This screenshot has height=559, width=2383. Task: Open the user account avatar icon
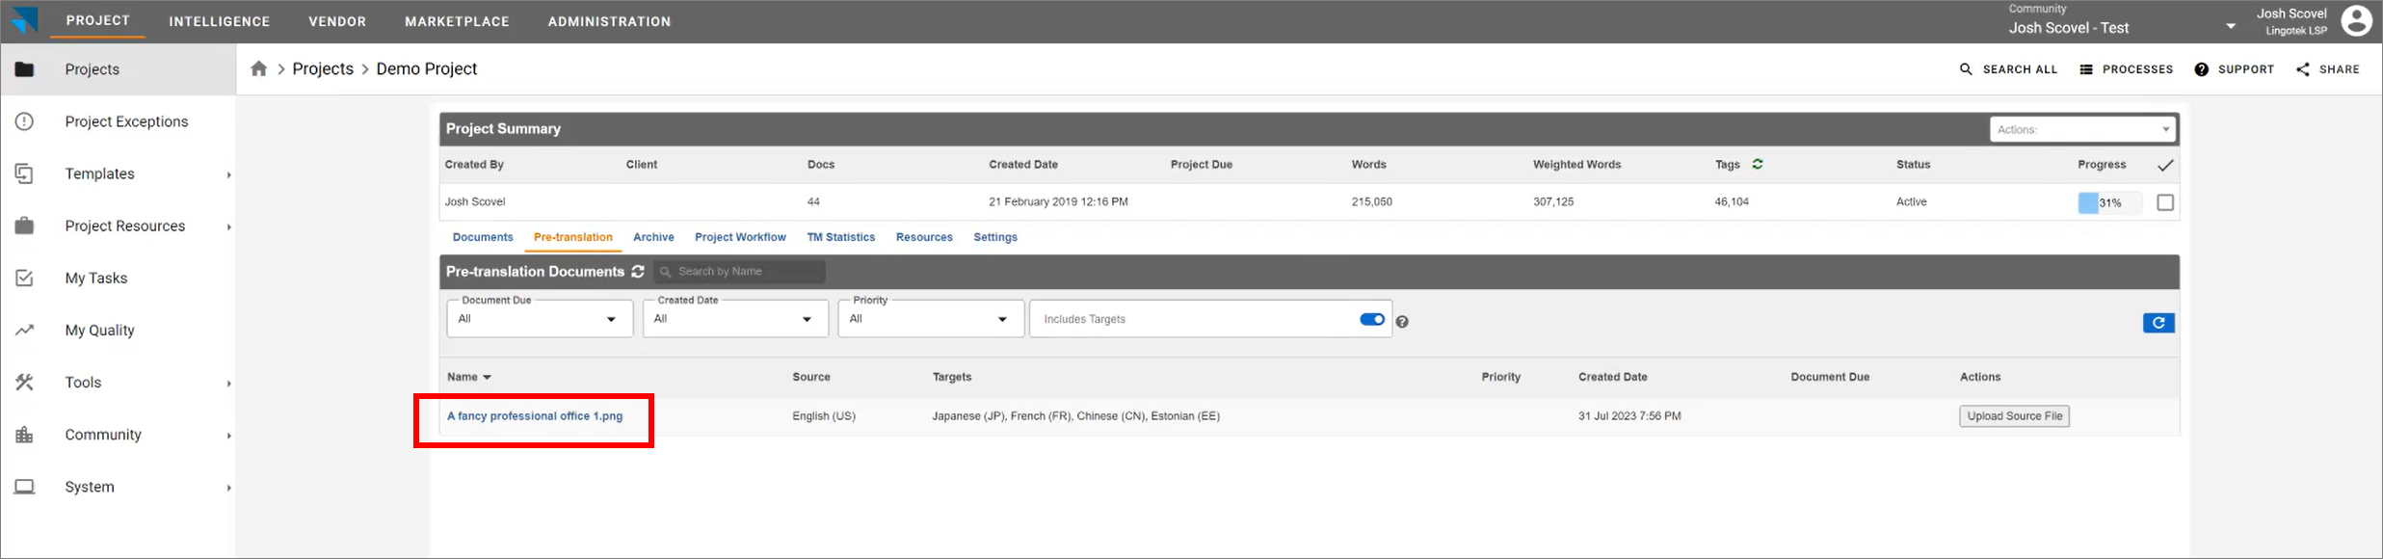(2356, 20)
